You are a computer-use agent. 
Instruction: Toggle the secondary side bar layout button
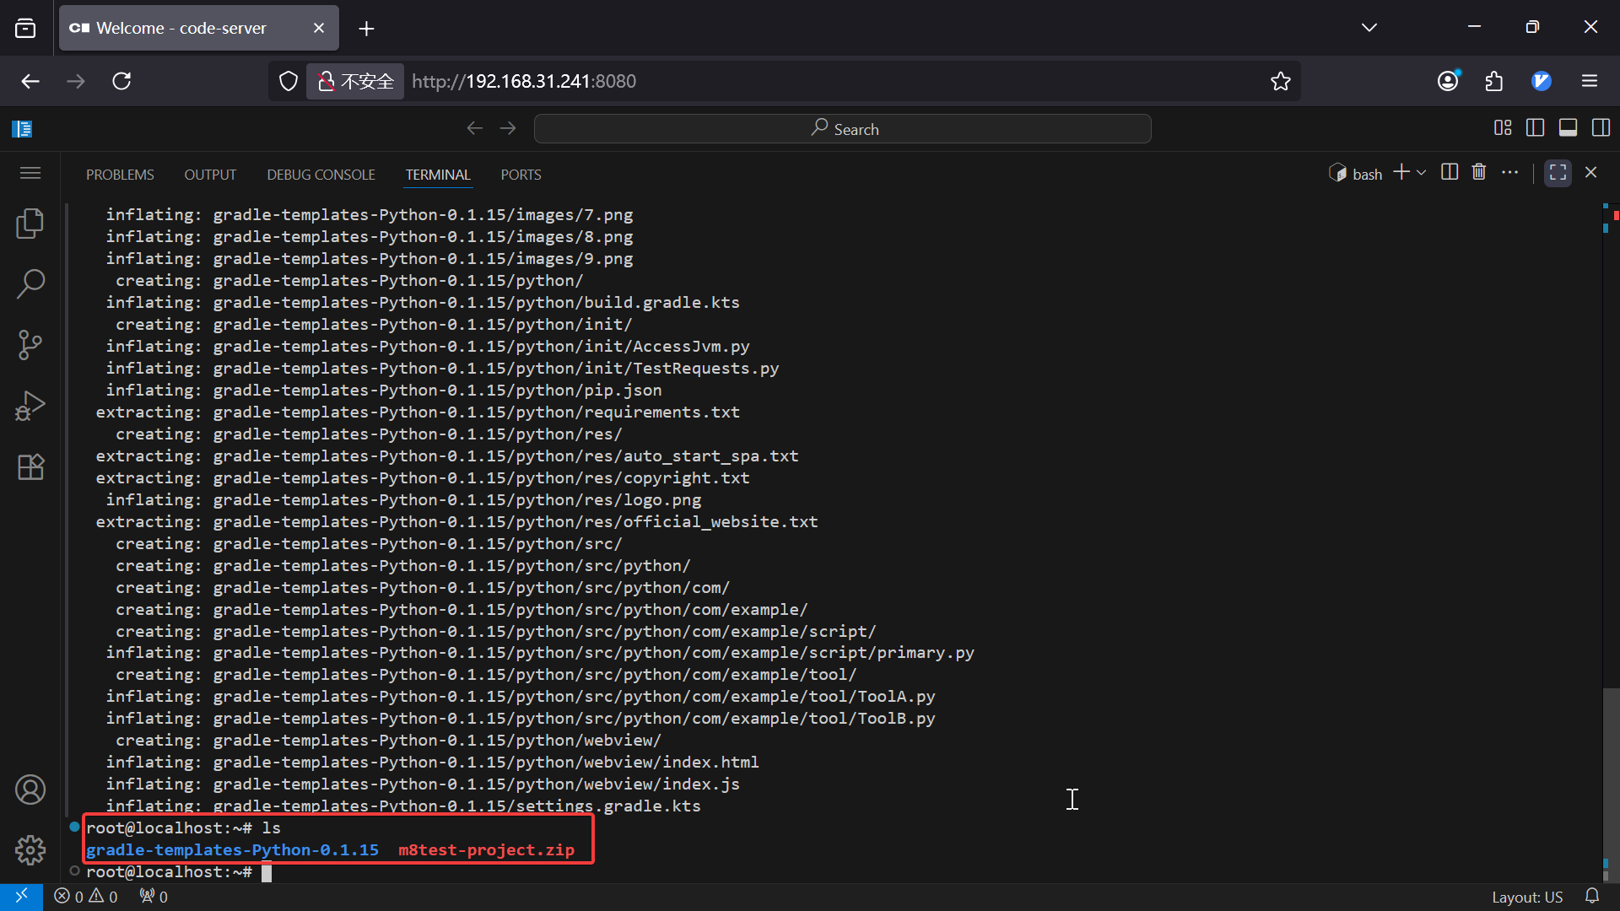[x=1601, y=128]
